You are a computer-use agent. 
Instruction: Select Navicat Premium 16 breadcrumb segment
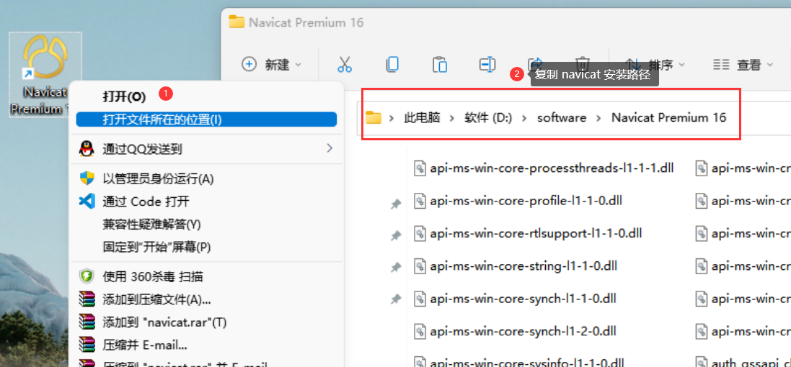coord(669,118)
